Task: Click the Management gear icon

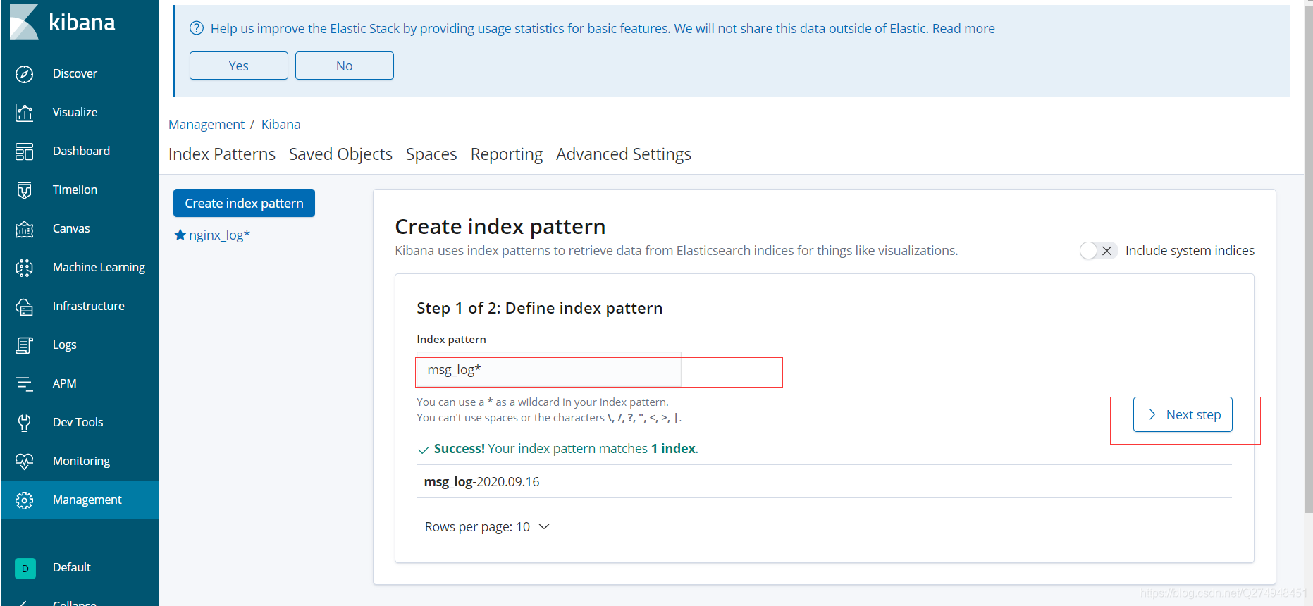Action: point(25,500)
